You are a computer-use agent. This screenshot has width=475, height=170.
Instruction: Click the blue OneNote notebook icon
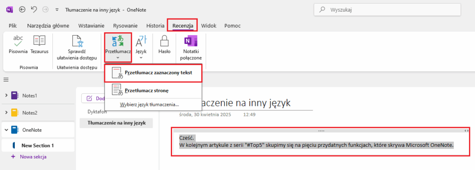[x=15, y=130]
